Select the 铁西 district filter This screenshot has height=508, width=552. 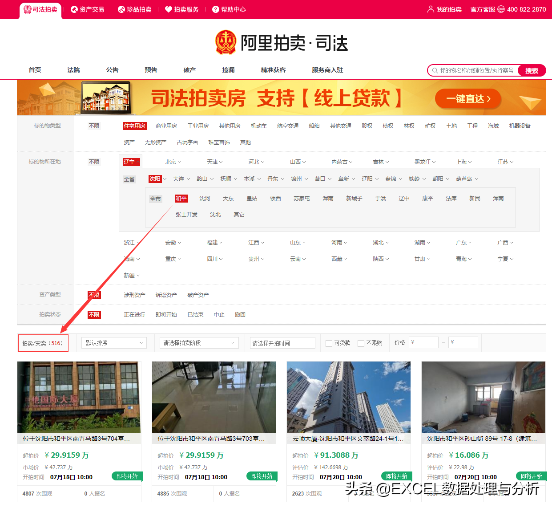point(275,199)
